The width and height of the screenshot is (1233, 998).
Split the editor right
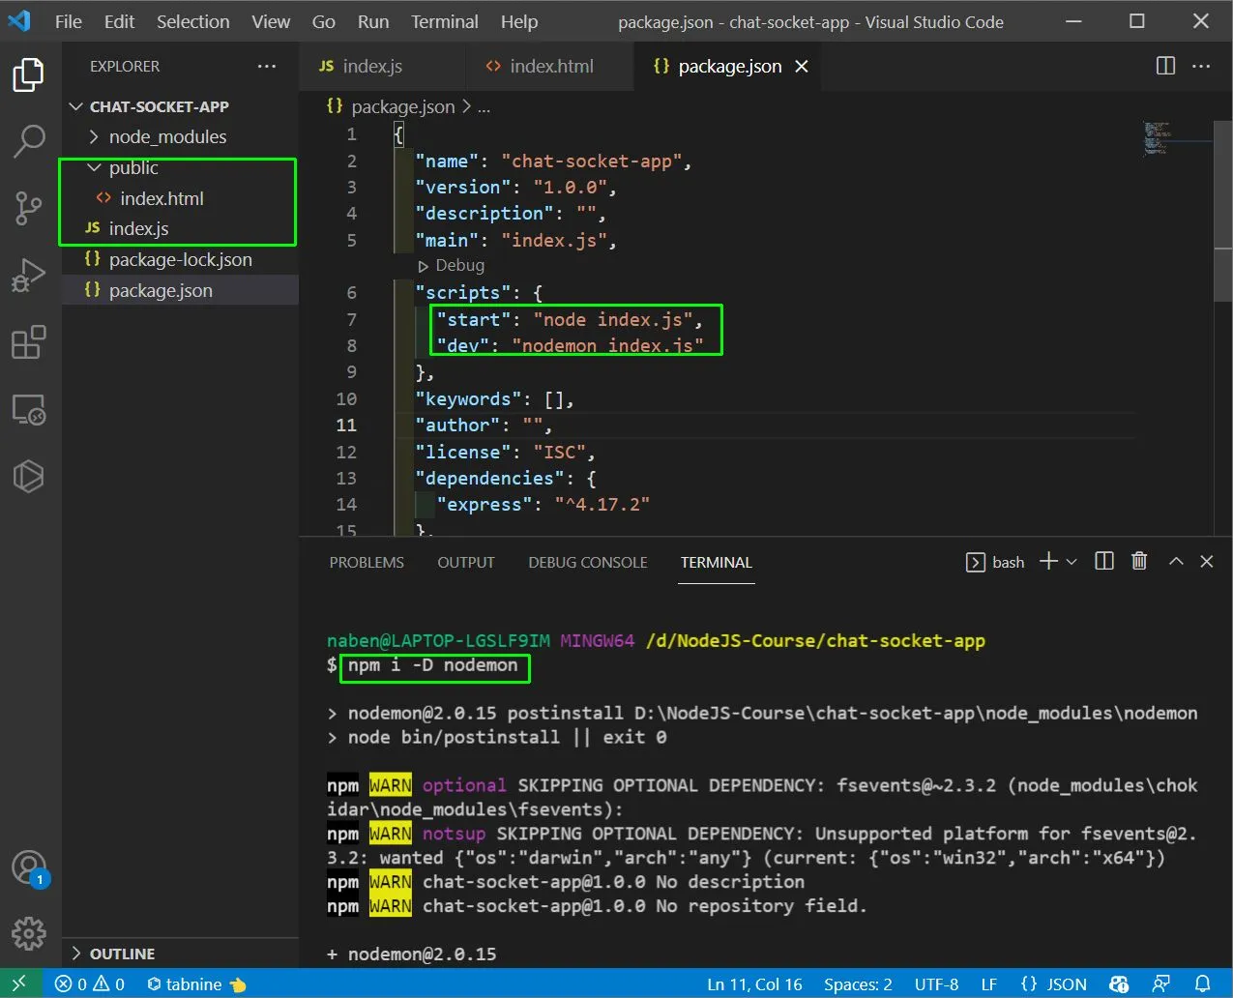pos(1165,66)
